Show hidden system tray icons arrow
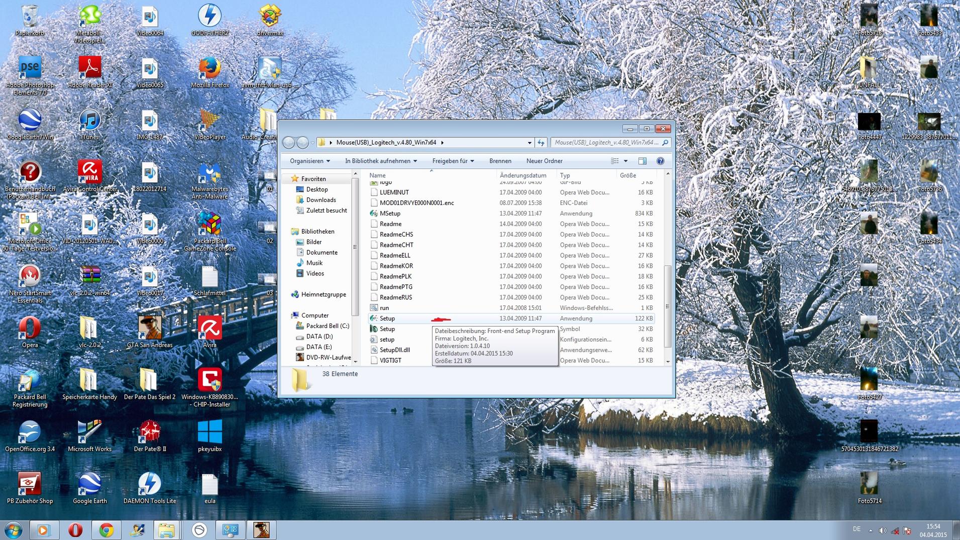960x540 pixels. click(x=871, y=530)
